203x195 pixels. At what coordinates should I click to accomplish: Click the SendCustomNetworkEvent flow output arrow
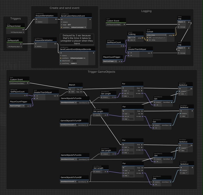[x=90, y=19]
